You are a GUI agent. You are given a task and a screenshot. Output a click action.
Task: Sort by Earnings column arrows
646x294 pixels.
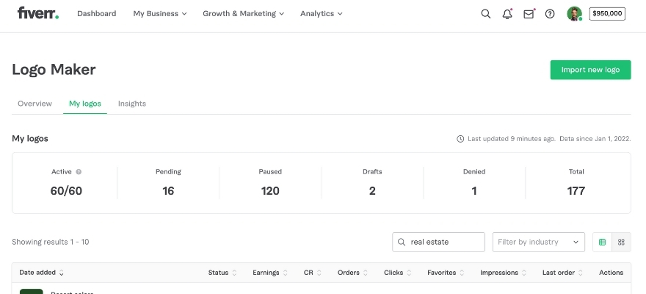coord(285,273)
